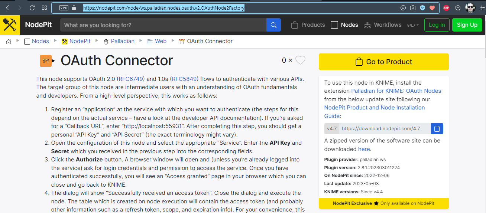
Task: Open NodePit Product and Node Installation Guide link
Action: pyautogui.click(x=375, y=112)
